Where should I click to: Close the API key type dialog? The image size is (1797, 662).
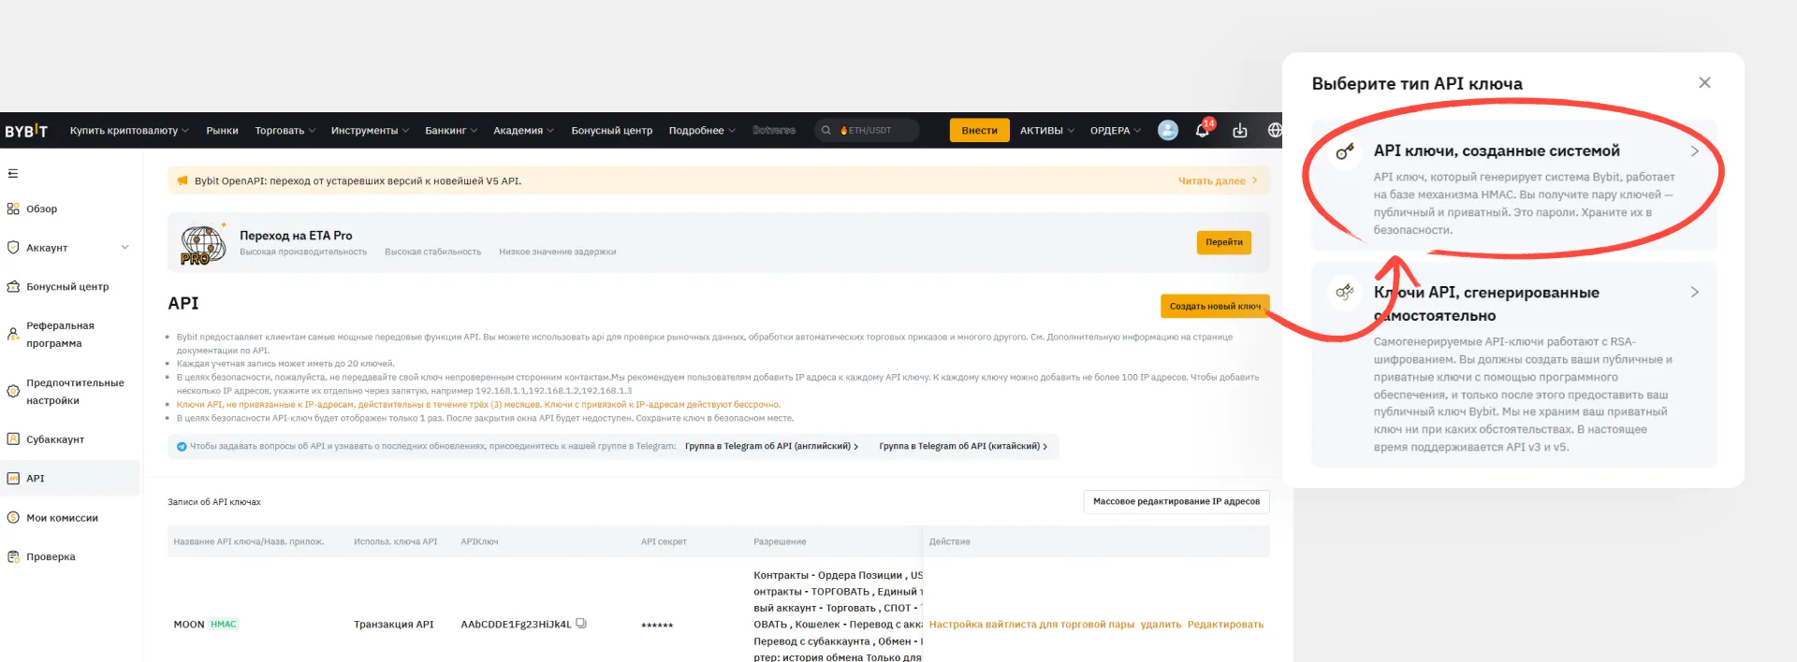click(1704, 83)
